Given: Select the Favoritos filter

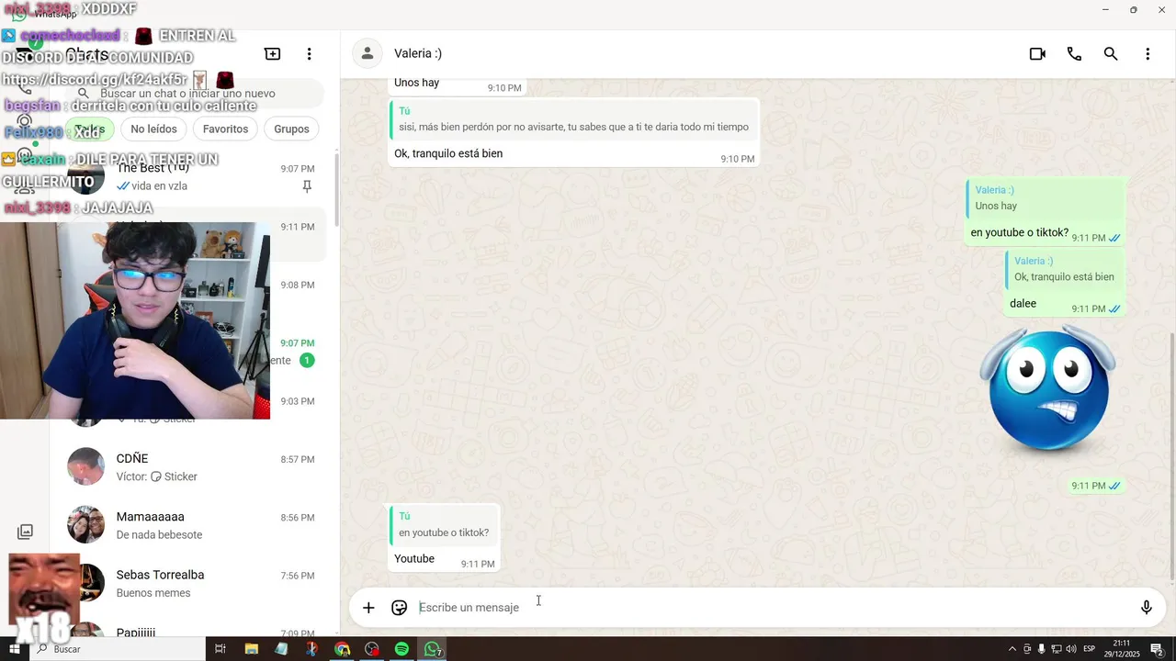Looking at the screenshot, I should pyautogui.click(x=225, y=129).
